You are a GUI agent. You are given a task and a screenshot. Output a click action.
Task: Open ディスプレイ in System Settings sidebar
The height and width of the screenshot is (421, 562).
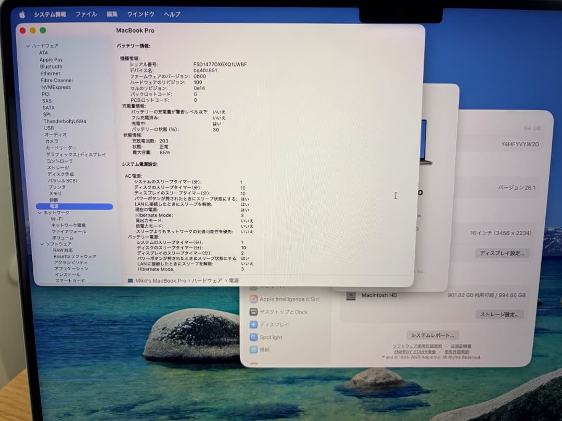point(269,324)
